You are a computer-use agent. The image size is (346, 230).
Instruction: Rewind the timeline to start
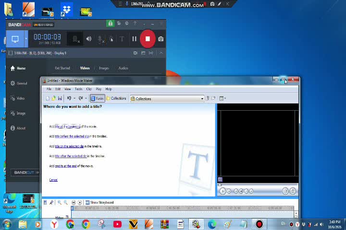point(74,202)
